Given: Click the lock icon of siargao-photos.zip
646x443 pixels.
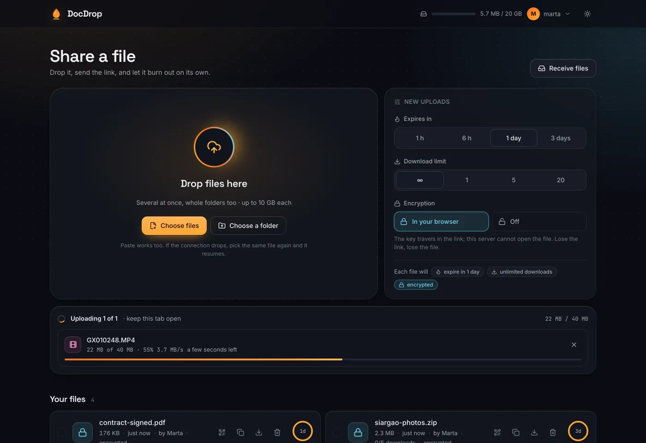Looking at the screenshot, I should 358,432.
